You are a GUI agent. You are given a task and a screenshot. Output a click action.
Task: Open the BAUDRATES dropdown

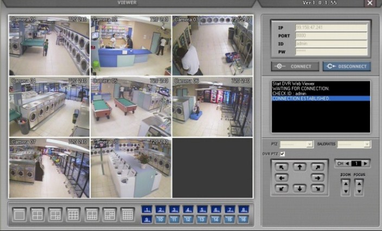coord(354,144)
